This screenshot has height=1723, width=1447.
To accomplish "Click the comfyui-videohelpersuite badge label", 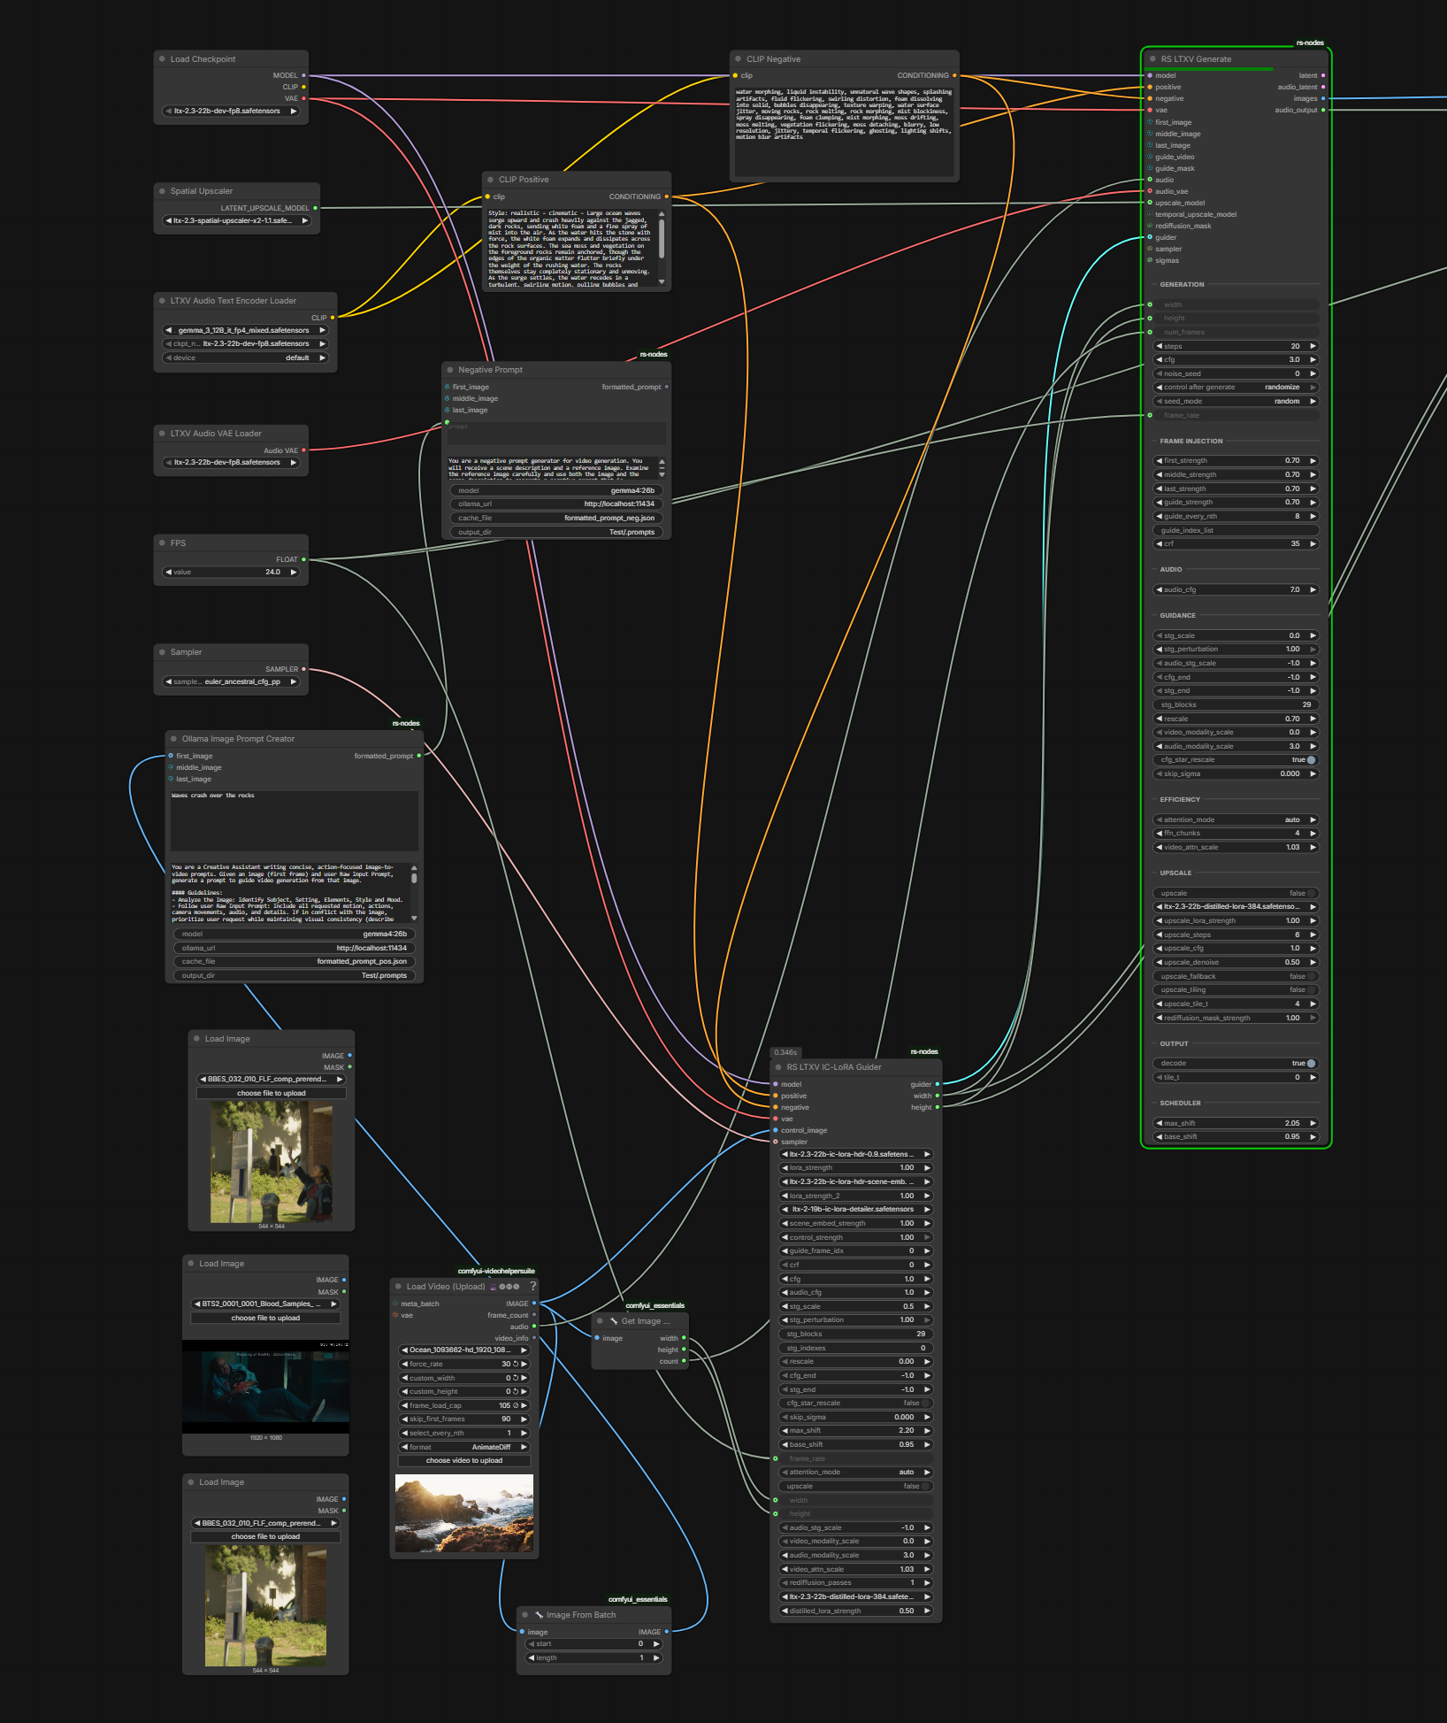I will pyautogui.click(x=496, y=1271).
